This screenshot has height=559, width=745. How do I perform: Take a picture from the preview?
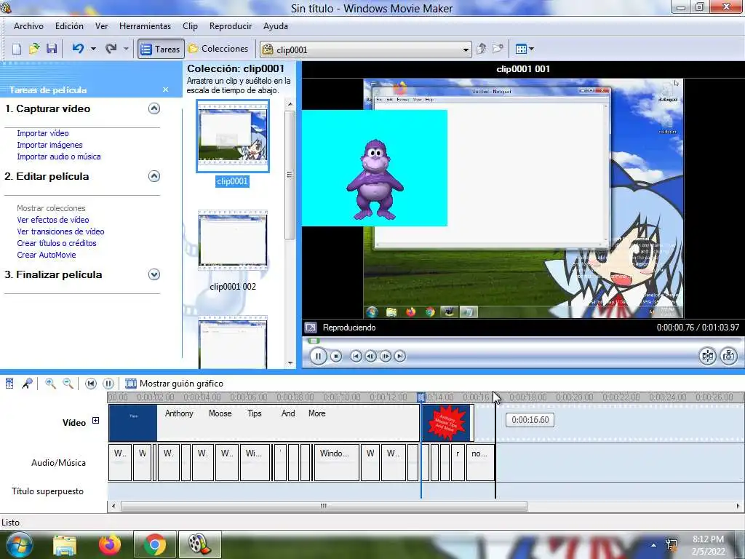(x=729, y=356)
